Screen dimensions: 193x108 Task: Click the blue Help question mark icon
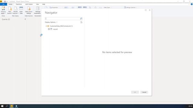(192, 4)
